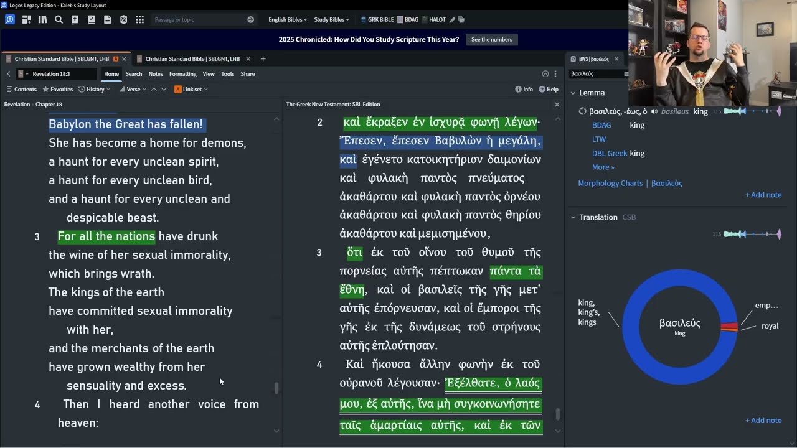
Task: Open the Verse navigation dropdown
Action: point(133,89)
